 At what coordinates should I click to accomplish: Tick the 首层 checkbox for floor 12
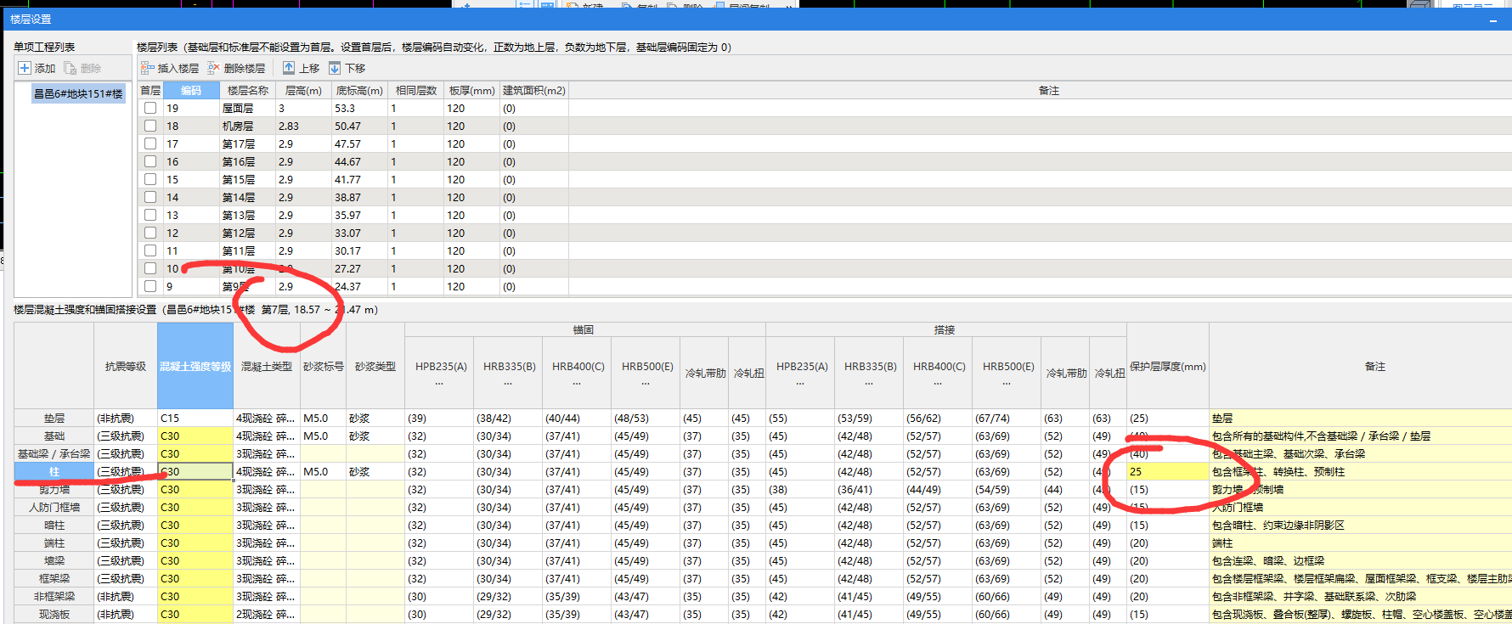(x=150, y=233)
